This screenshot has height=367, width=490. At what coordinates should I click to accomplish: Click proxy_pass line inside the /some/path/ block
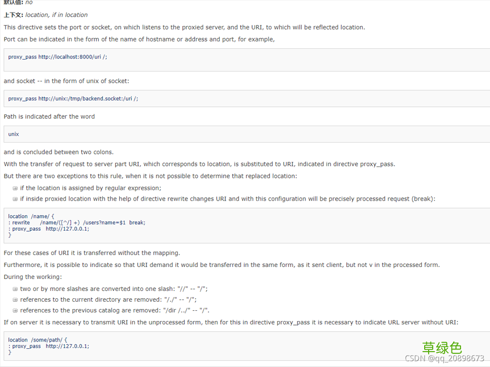click(49, 346)
